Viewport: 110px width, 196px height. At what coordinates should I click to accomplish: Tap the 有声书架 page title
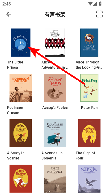tap(55, 15)
